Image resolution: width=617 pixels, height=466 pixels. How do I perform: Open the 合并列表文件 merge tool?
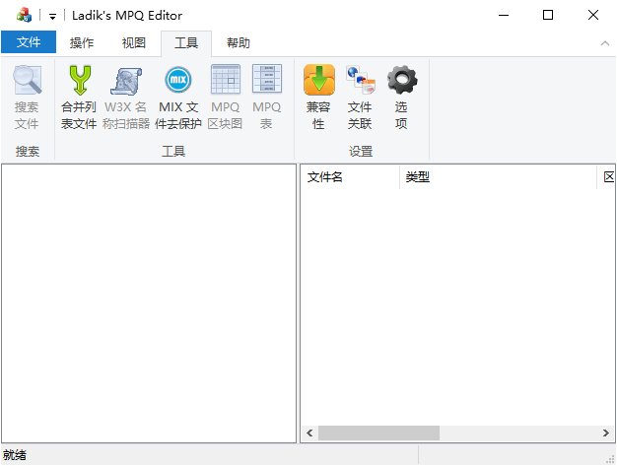click(79, 98)
